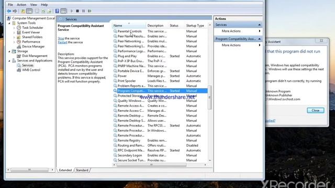Select the Performance icon in tree
This screenshot has height=188, width=335.
[x=19, y=42]
